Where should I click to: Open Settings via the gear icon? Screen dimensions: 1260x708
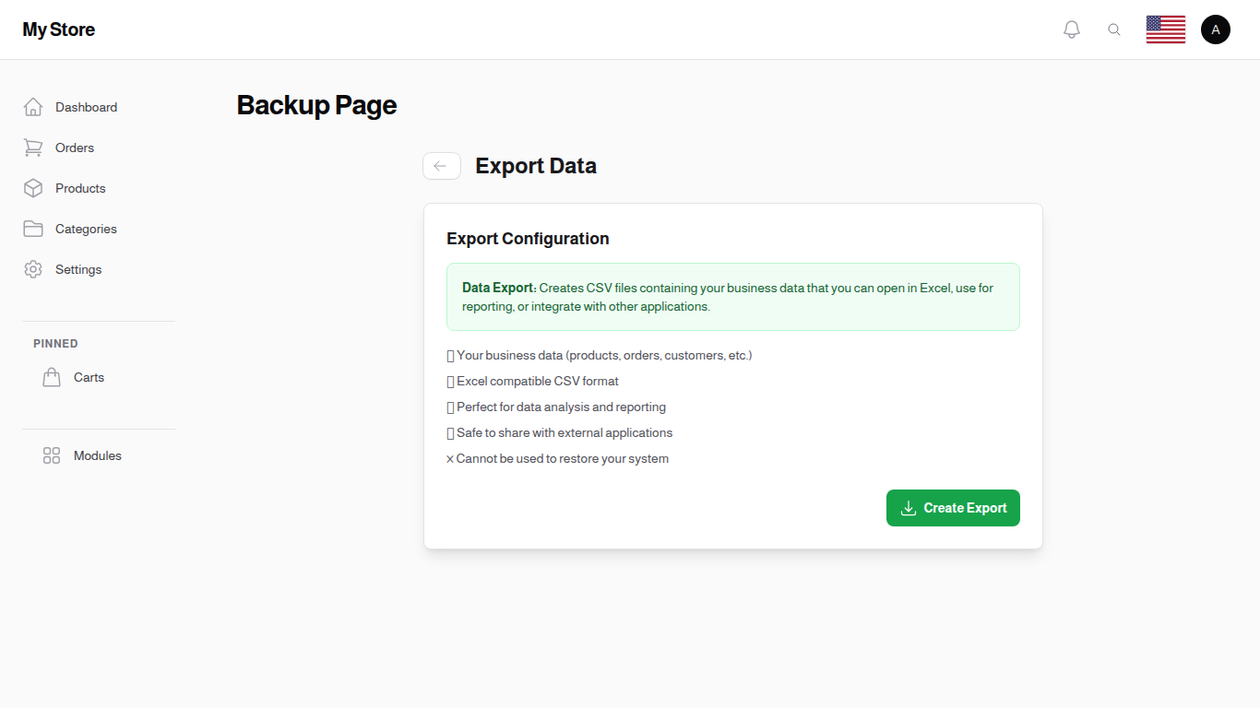(x=33, y=269)
